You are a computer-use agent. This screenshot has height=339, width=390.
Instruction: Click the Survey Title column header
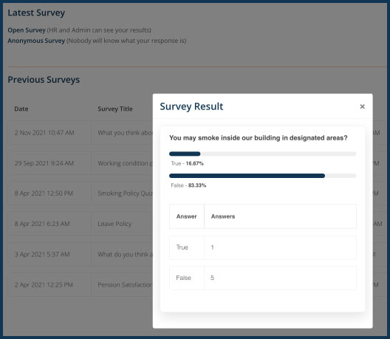tap(115, 109)
